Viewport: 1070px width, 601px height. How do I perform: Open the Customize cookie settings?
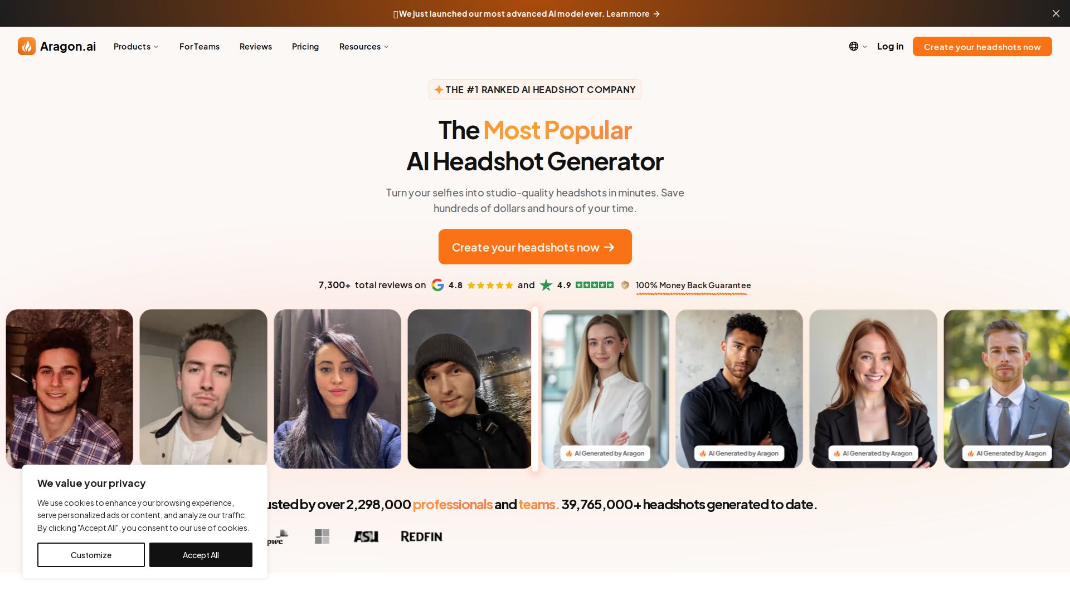click(x=91, y=555)
